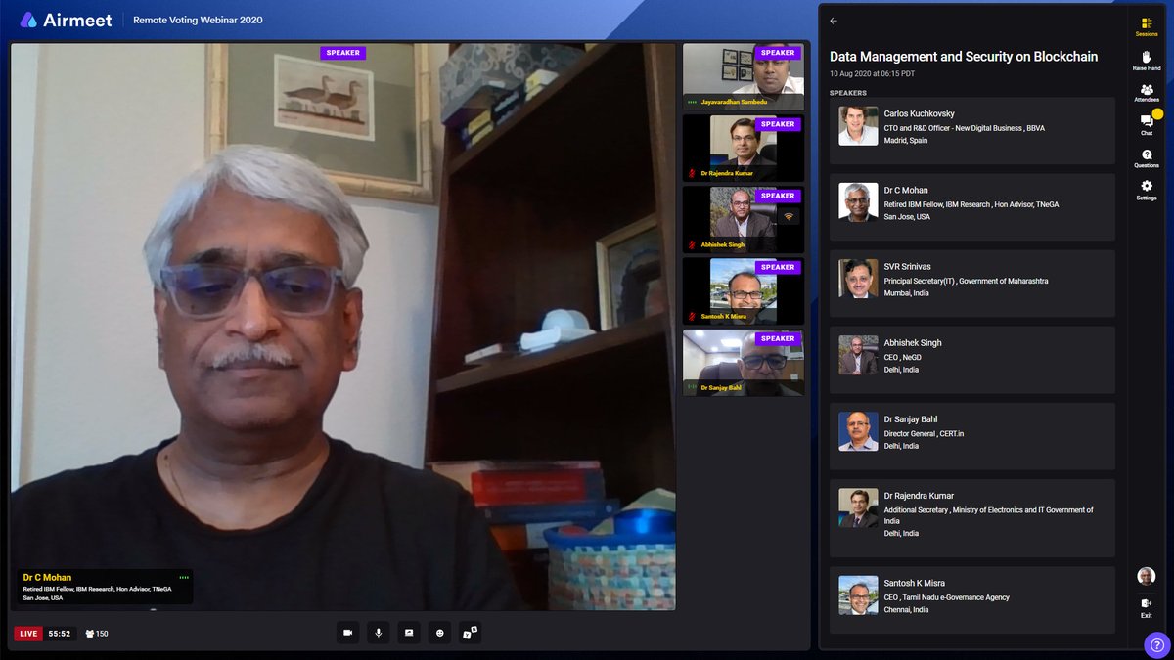Click 'CEO , NeGD' text
Screen dimensions: 1174x660
coord(902,357)
